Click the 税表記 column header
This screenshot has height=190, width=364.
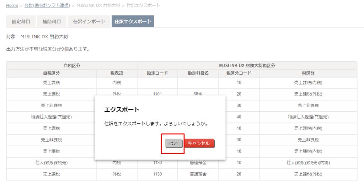[117, 73]
